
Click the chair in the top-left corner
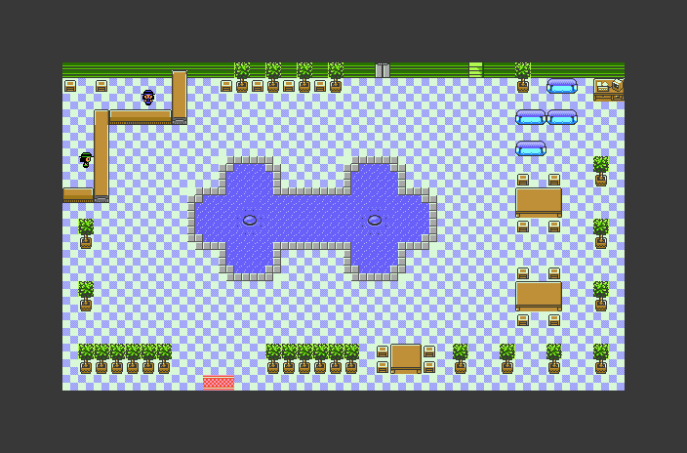[70, 86]
